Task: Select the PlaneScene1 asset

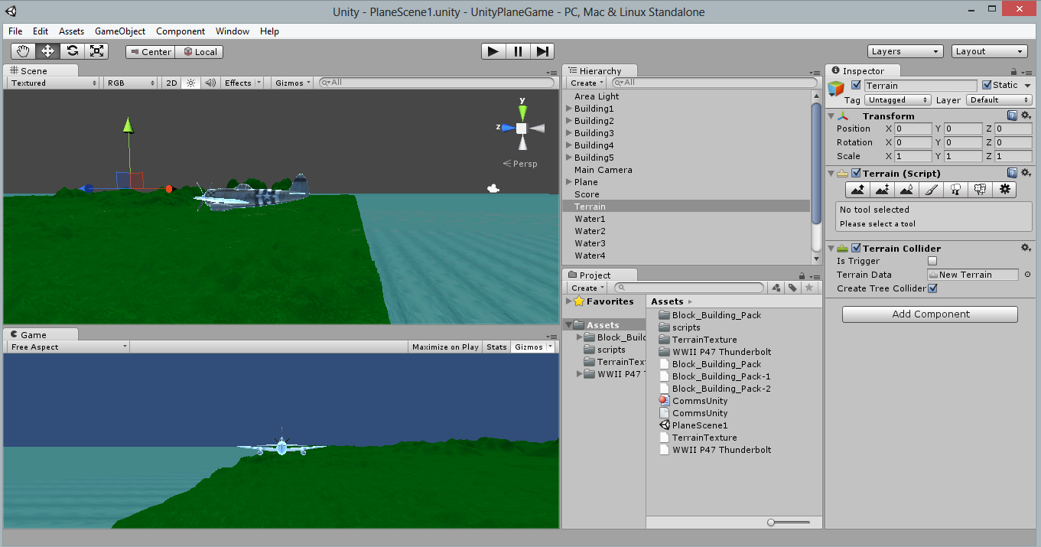Action: 698,425
